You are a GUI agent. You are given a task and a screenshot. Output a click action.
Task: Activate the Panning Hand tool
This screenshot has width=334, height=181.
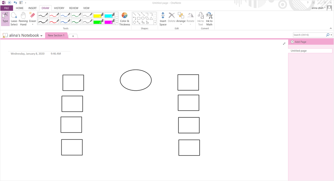pyautogui.click(x=23, y=19)
